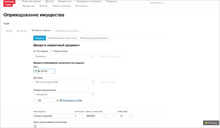The width and height of the screenshot is (220, 128).
Task: Switch to the Нематериальные активы tab
Action: pos(67,31)
